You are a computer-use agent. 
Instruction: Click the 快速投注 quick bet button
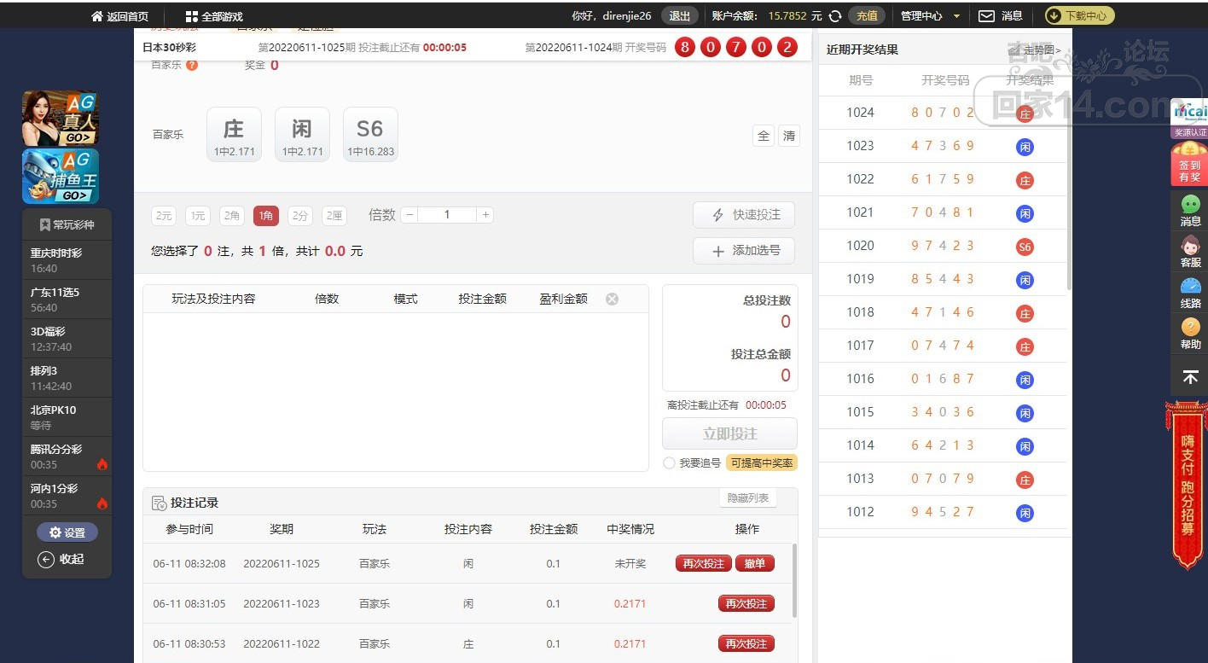(744, 215)
